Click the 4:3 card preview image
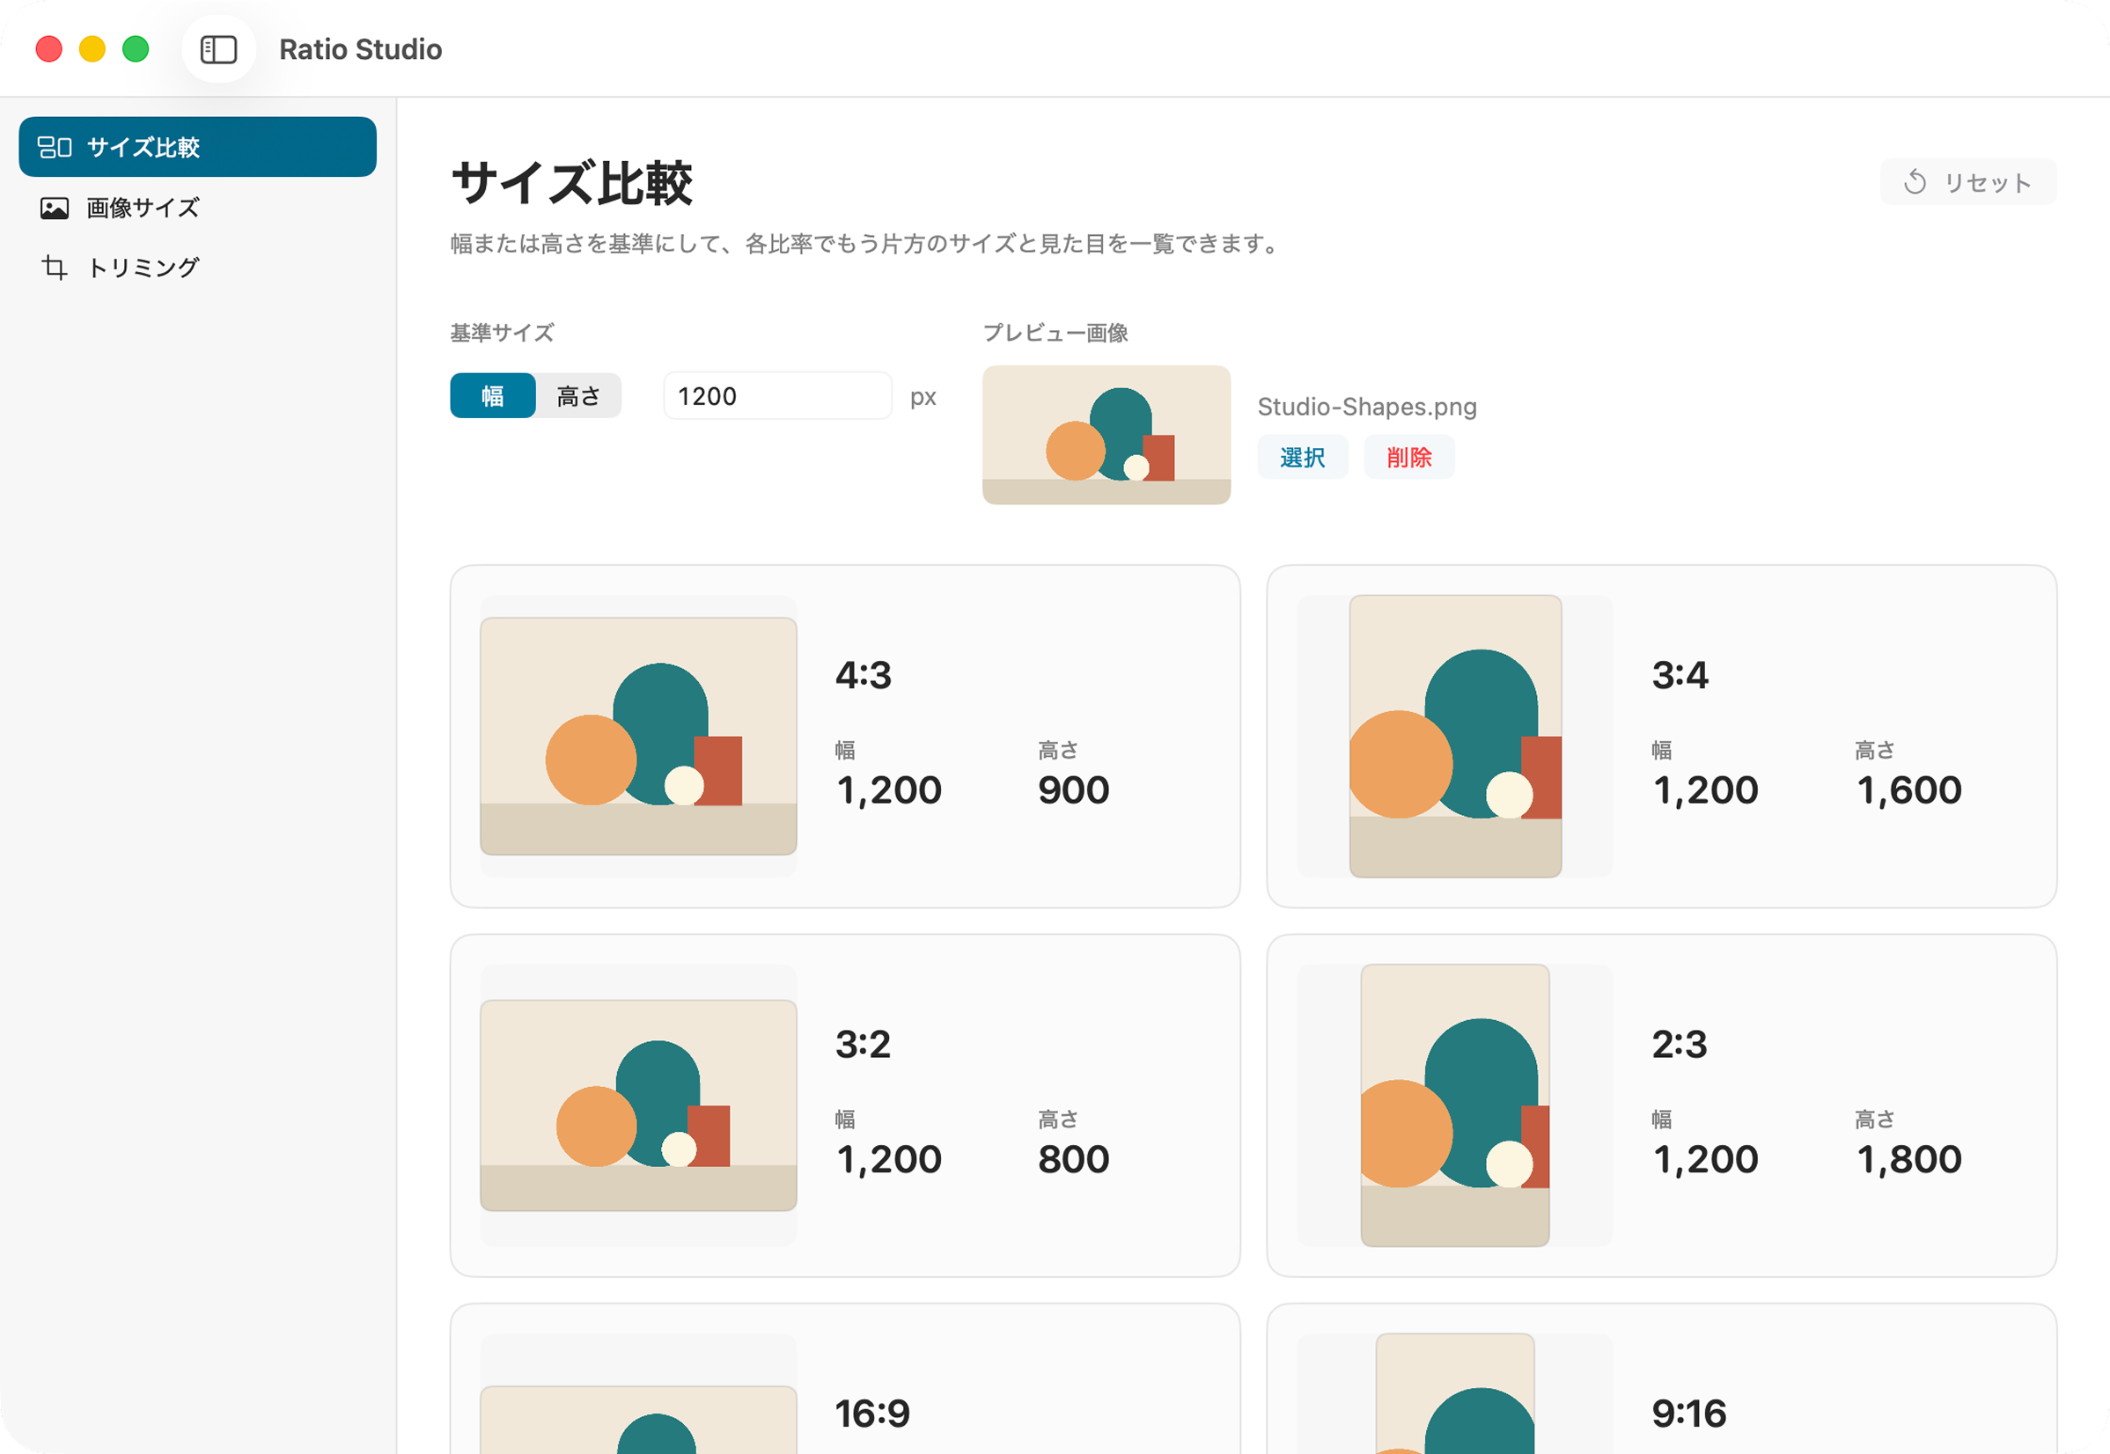Screen dimensions: 2110x1454 point(639,736)
